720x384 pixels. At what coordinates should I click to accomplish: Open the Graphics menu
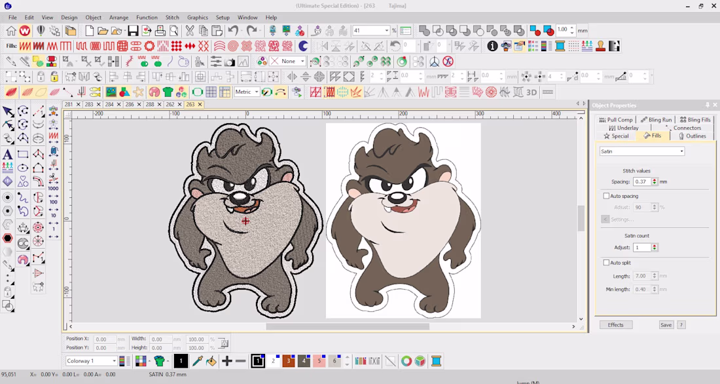[x=198, y=18]
